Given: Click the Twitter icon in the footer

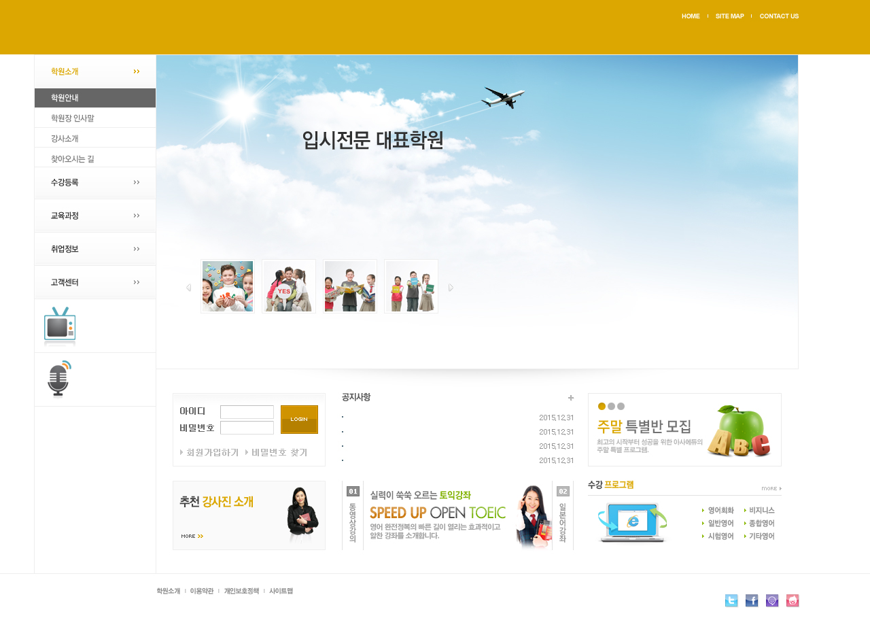Looking at the screenshot, I should 731,600.
